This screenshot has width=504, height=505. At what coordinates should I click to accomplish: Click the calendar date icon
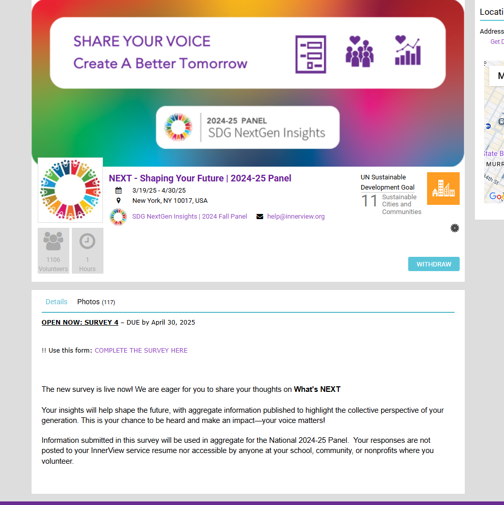pyautogui.click(x=119, y=191)
